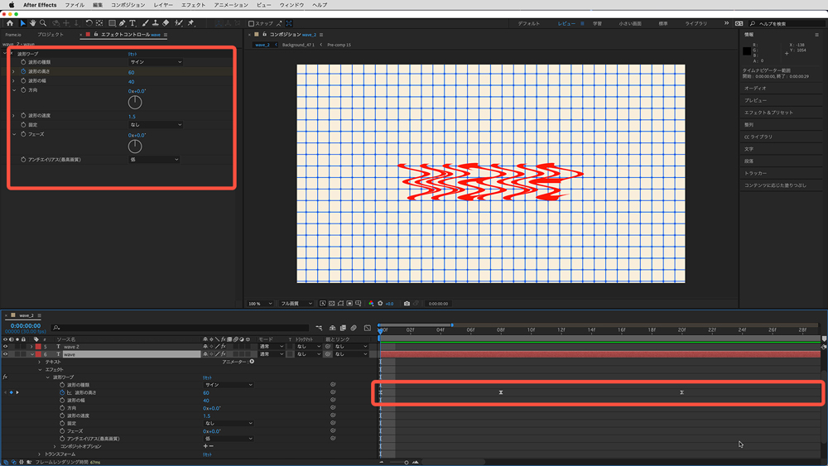Viewport: 828px width, 466px height.
Task: Expand the トランスフォーム group in timeline
Action: (x=40, y=454)
